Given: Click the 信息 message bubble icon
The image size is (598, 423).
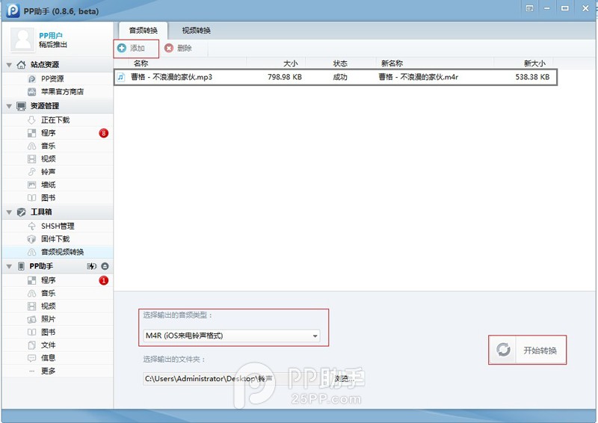Looking at the screenshot, I should pos(31,358).
